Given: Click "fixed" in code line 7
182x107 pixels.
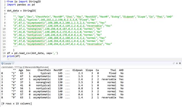Looking at the screenshot, I should click(84, 20).
